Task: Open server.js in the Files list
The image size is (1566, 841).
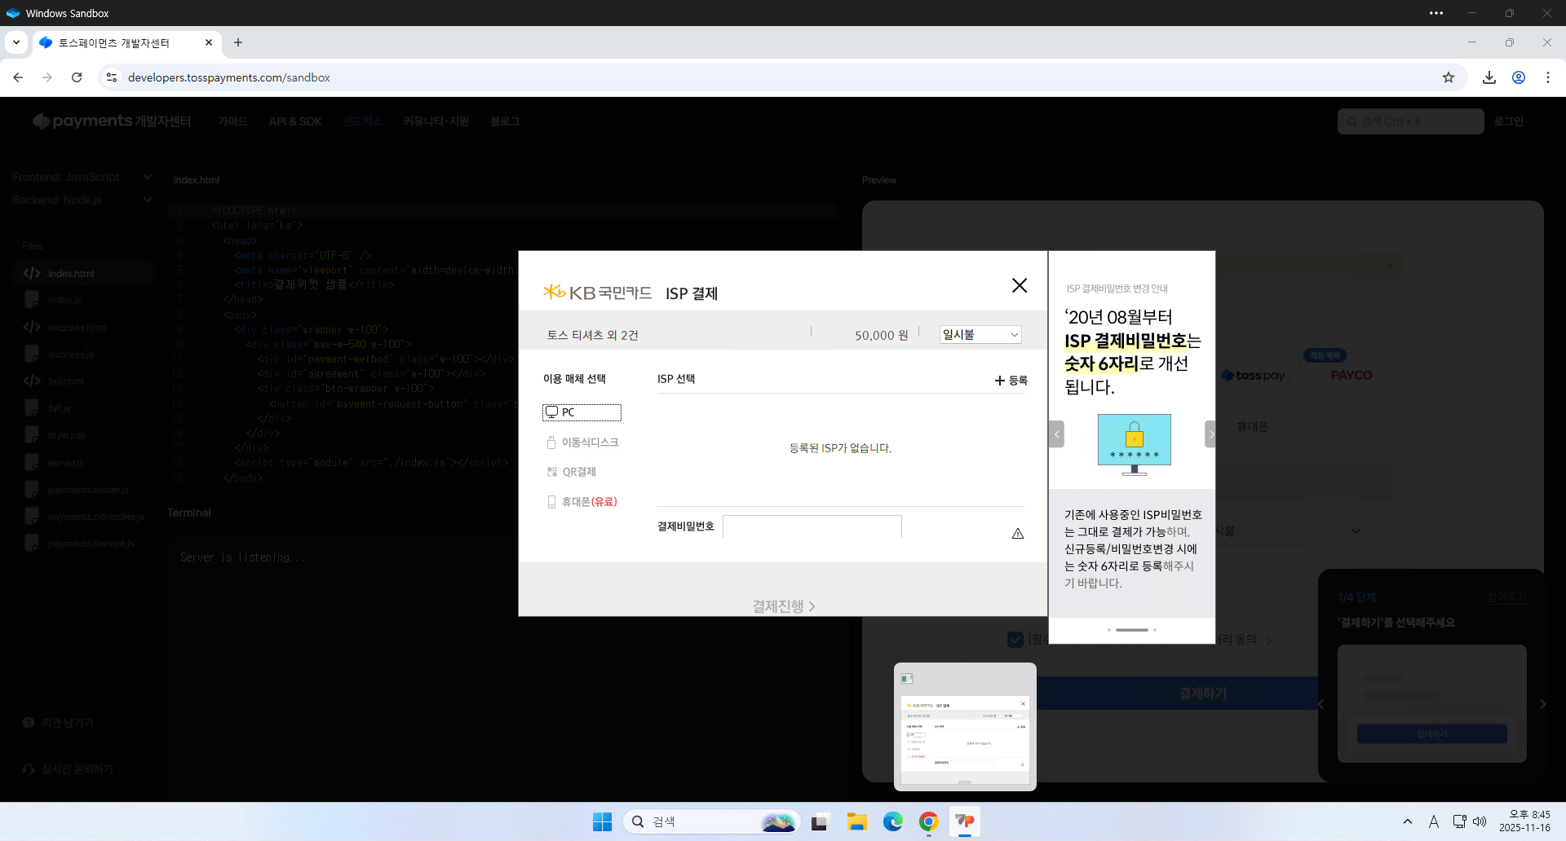Action: pos(83,463)
